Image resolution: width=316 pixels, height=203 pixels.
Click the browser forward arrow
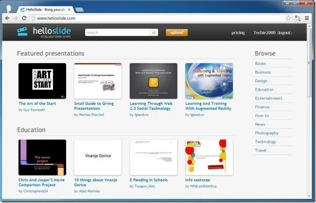click(x=16, y=18)
